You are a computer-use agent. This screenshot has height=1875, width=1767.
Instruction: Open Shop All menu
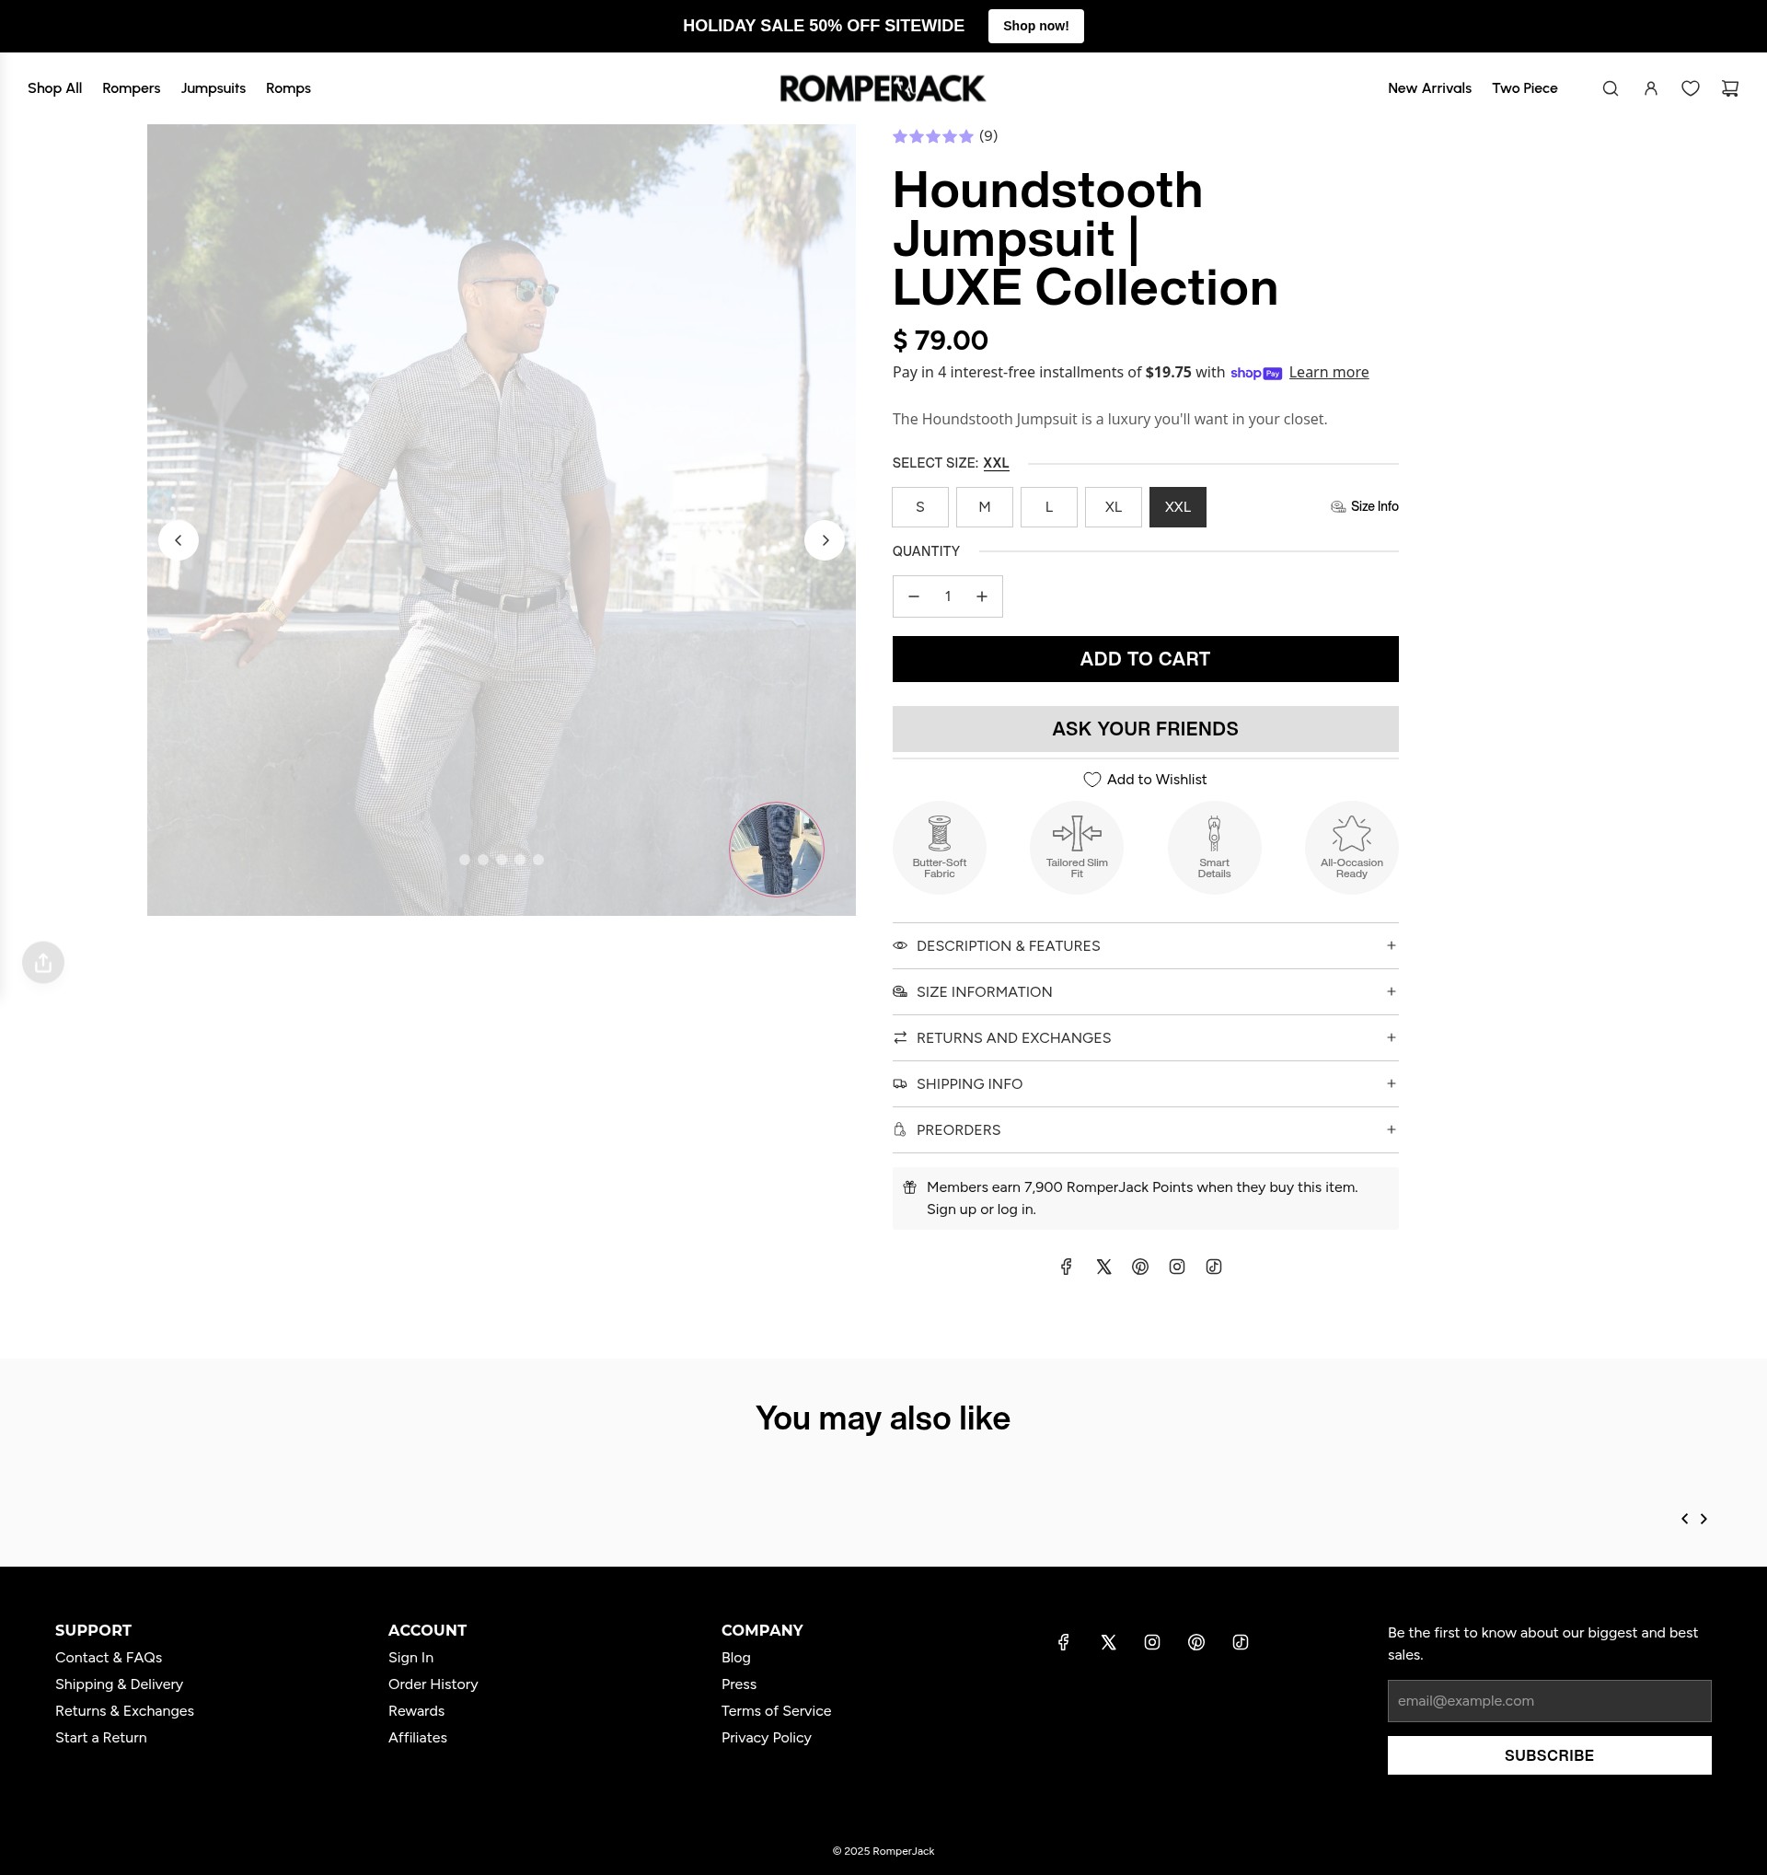click(x=54, y=88)
